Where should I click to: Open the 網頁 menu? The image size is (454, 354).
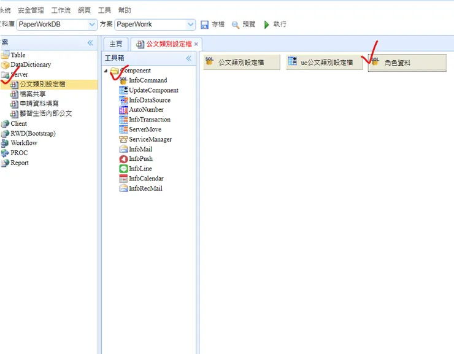pyautogui.click(x=84, y=10)
